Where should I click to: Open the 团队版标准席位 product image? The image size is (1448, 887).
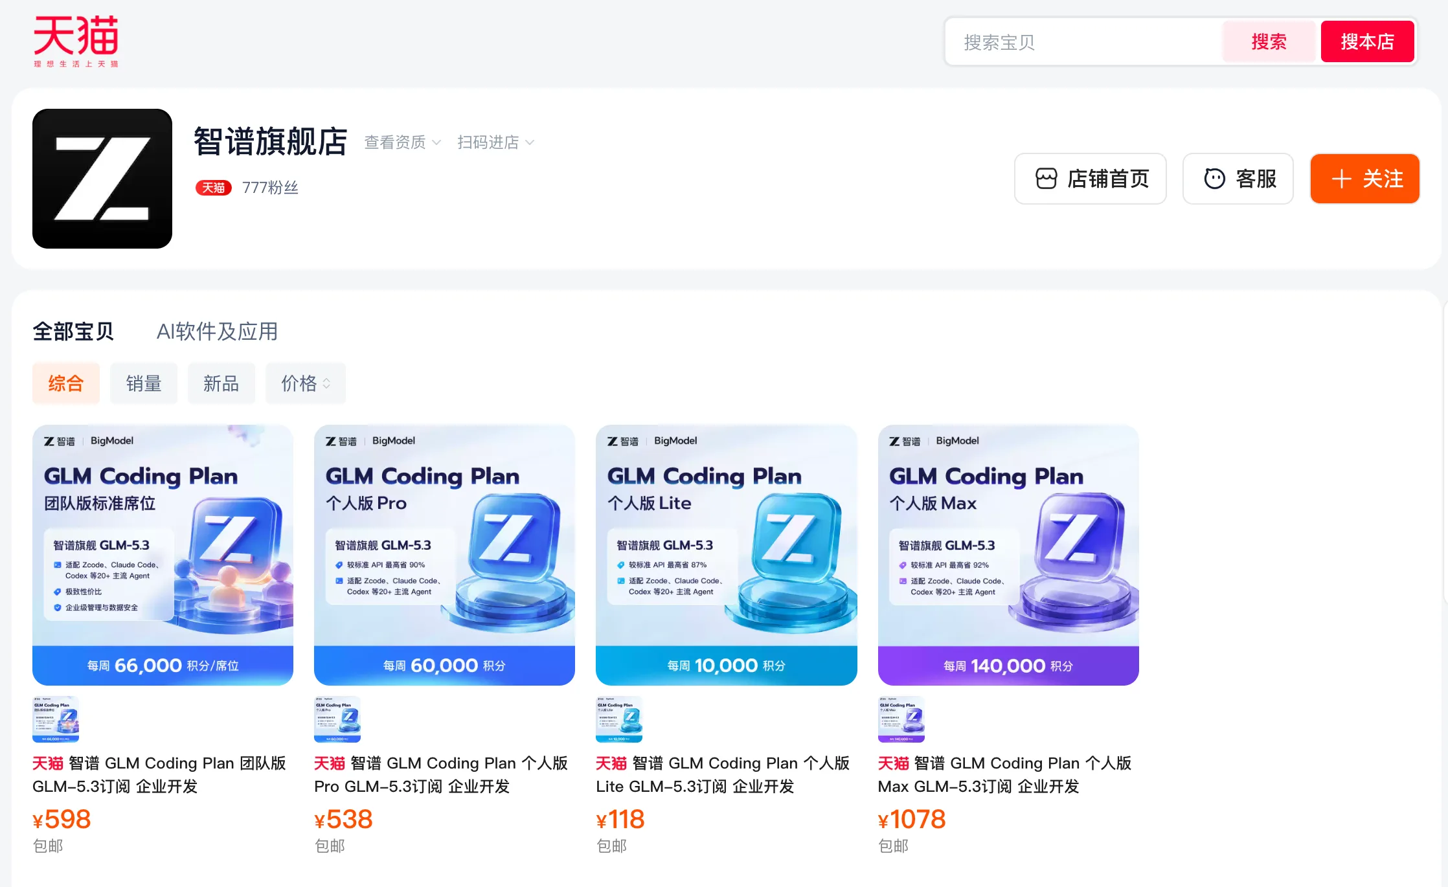[163, 555]
